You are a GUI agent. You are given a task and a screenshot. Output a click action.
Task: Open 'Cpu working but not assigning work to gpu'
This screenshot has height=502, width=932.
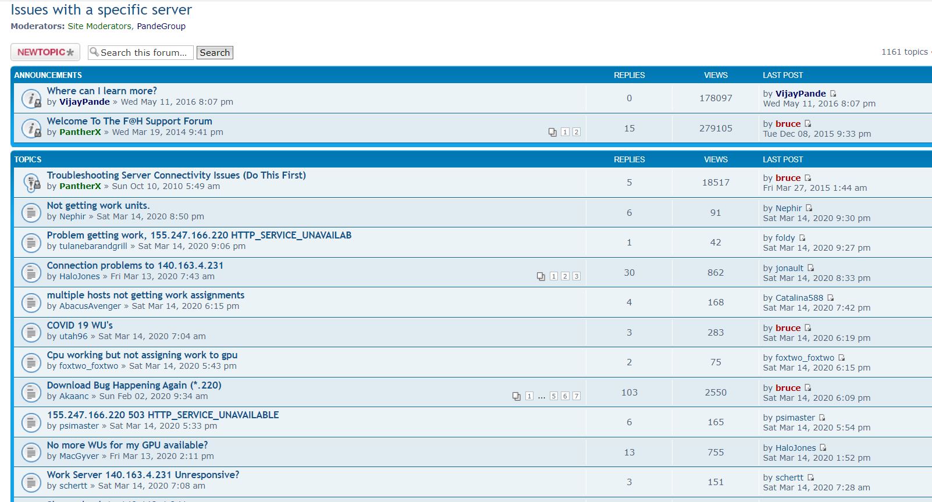point(142,355)
